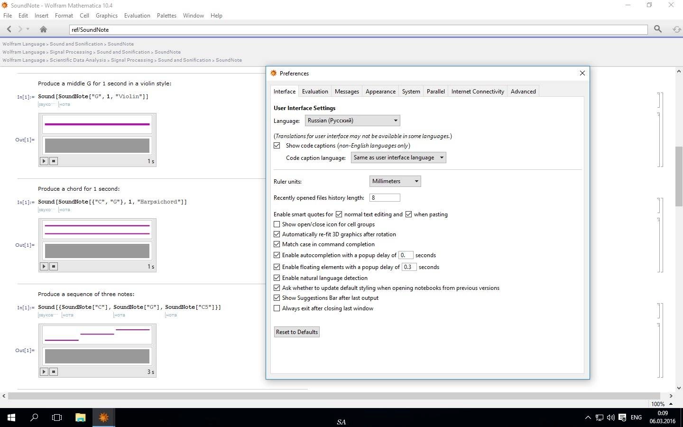Show hidden system tray icons
Viewport: 683px width, 427px height.
588,418
